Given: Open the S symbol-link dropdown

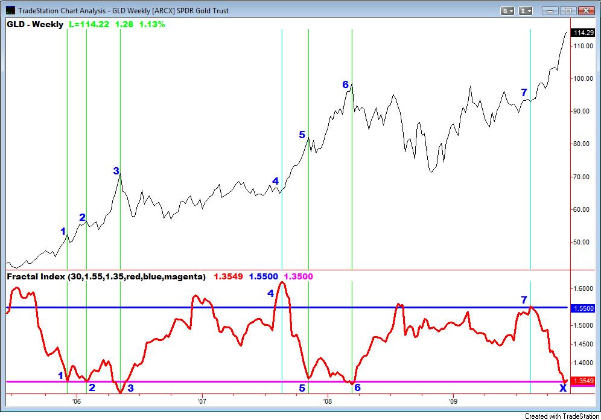Looking at the screenshot, I should click(507, 11).
